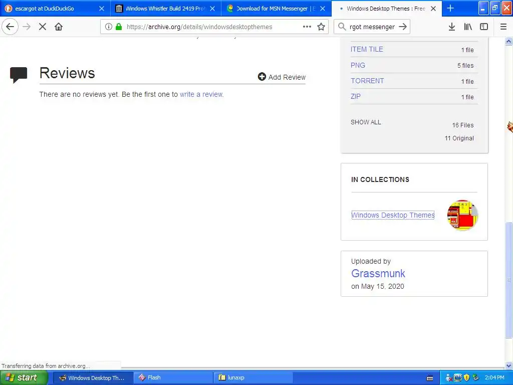Screen dimensions: 513x385
Task: Click the 11 Original text
Action: click(x=459, y=138)
